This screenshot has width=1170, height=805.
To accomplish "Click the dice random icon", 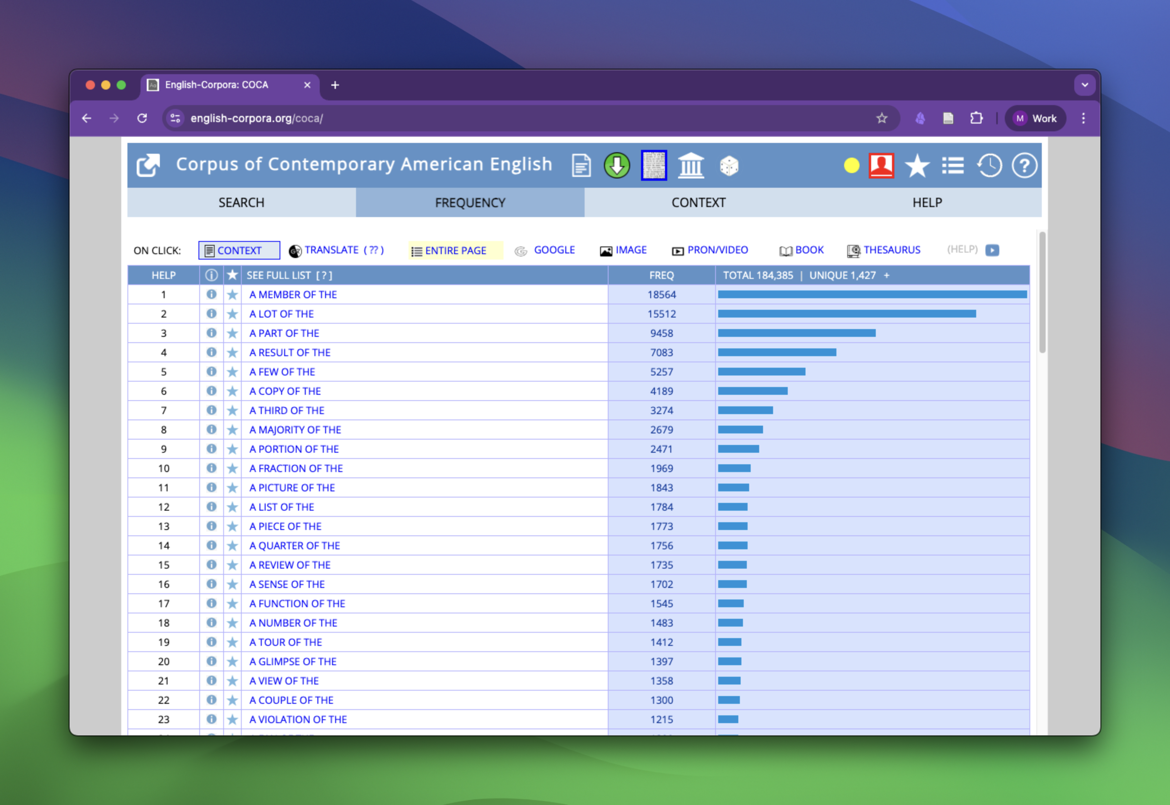I will (x=729, y=165).
